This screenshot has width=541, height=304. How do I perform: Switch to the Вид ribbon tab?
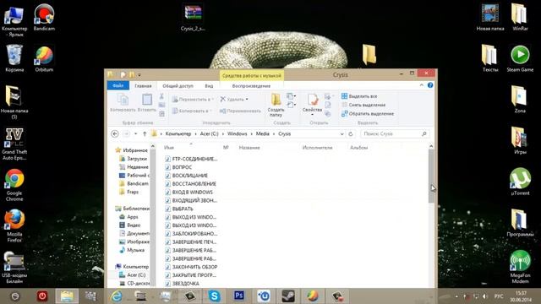pos(209,86)
